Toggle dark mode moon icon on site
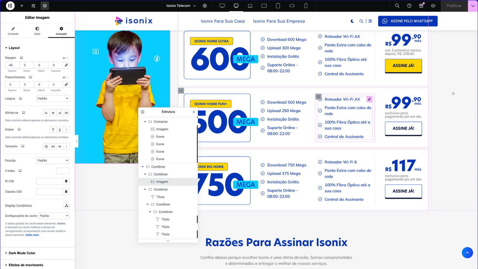Image resolution: width=478 pixels, height=269 pixels. pyautogui.click(x=352, y=21)
